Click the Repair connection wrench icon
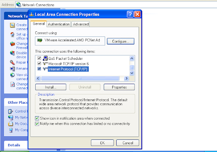This screenshot has width=217, height=152. [x=12, y=62]
